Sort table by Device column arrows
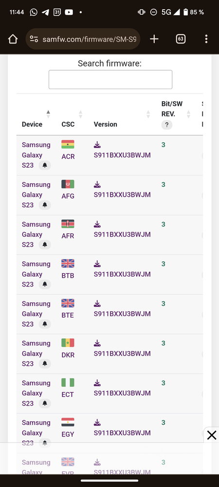This screenshot has width=219, height=487. tap(48, 114)
